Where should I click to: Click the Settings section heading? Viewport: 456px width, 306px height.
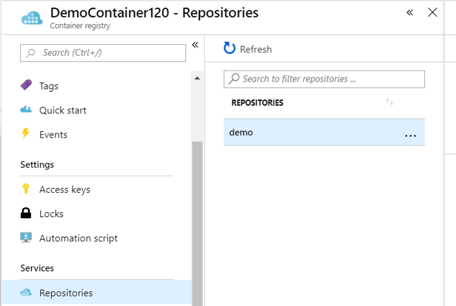click(x=37, y=164)
